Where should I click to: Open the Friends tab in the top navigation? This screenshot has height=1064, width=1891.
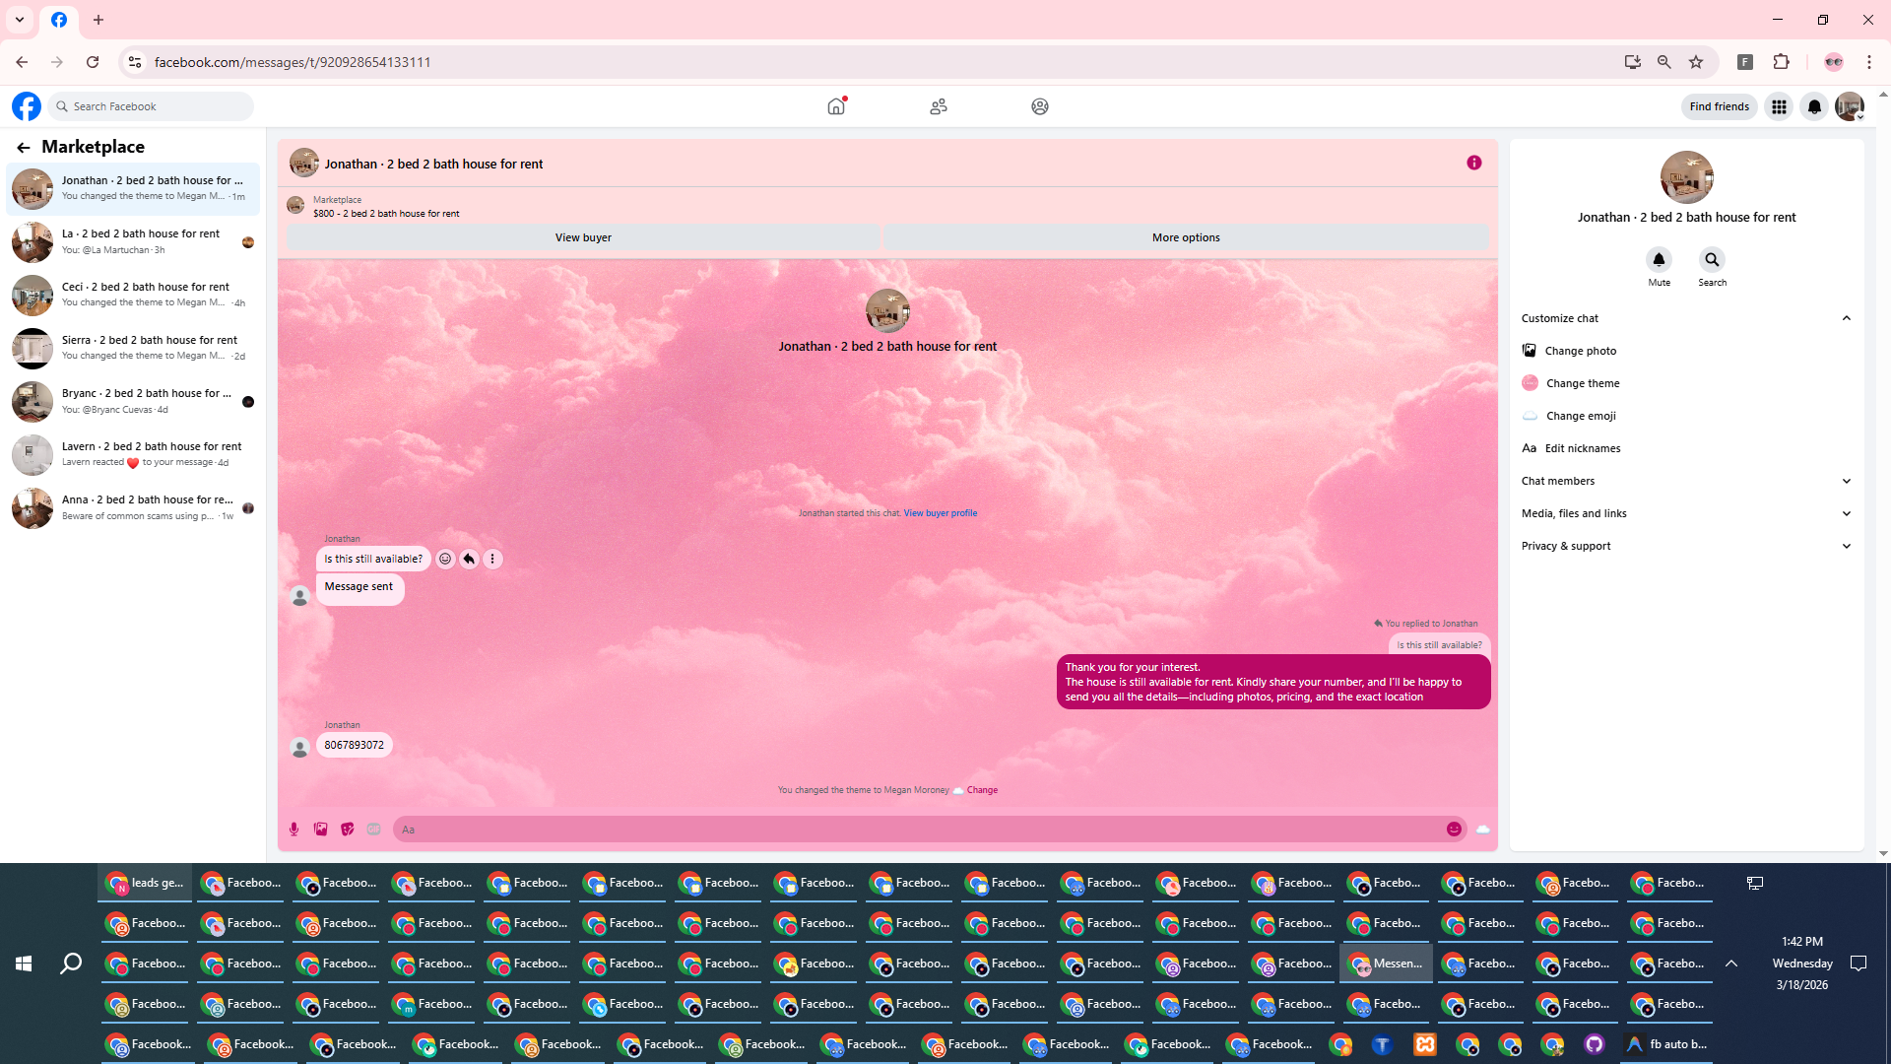click(x=938, y=106)
